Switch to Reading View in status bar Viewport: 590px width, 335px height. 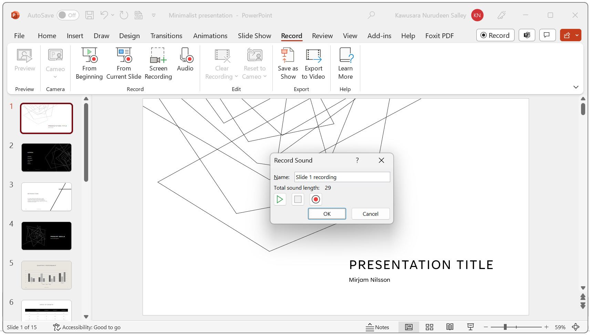coord(450,327)
